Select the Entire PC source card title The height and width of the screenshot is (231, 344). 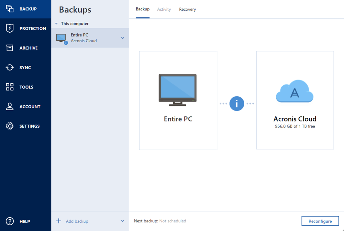point(178,119)
